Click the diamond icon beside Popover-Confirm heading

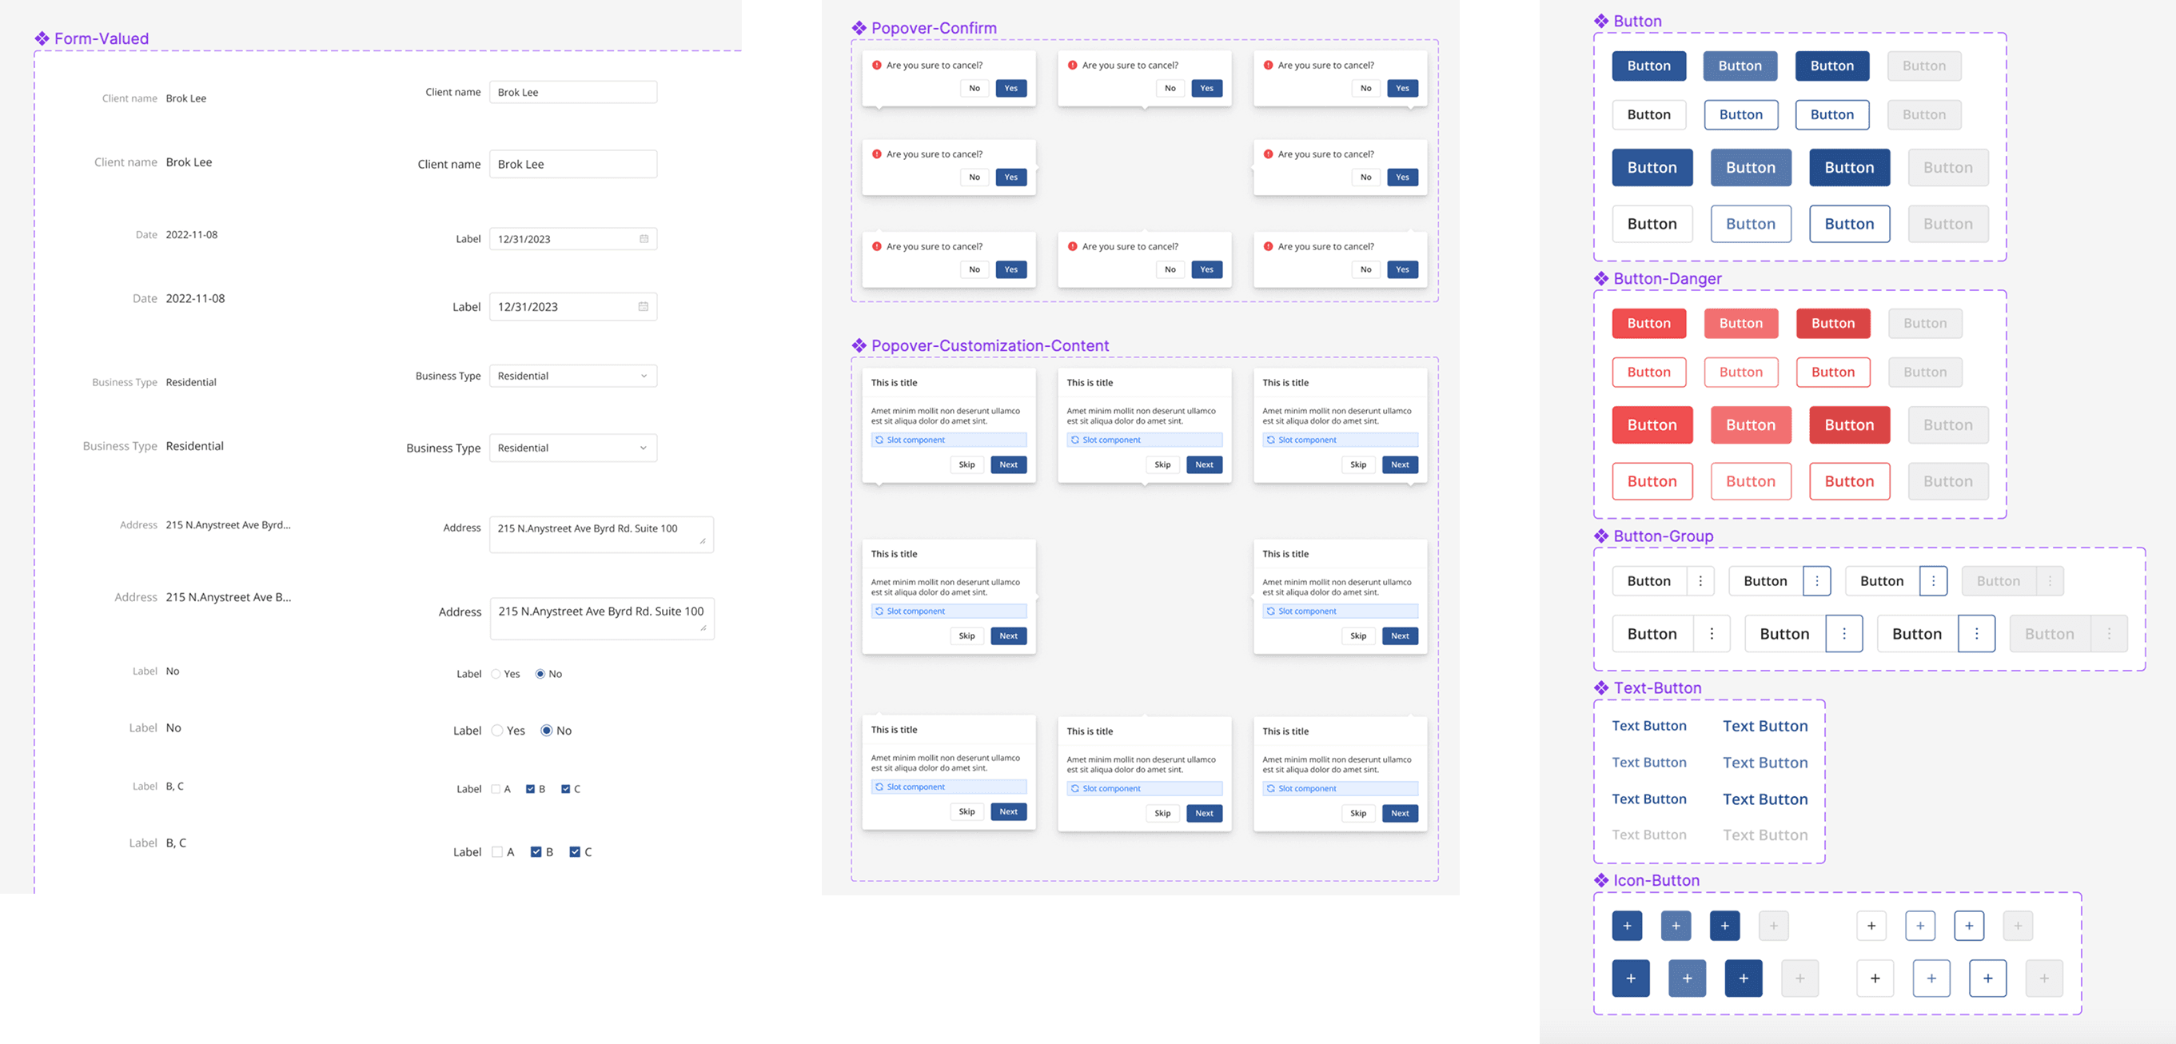pos(859,29)
